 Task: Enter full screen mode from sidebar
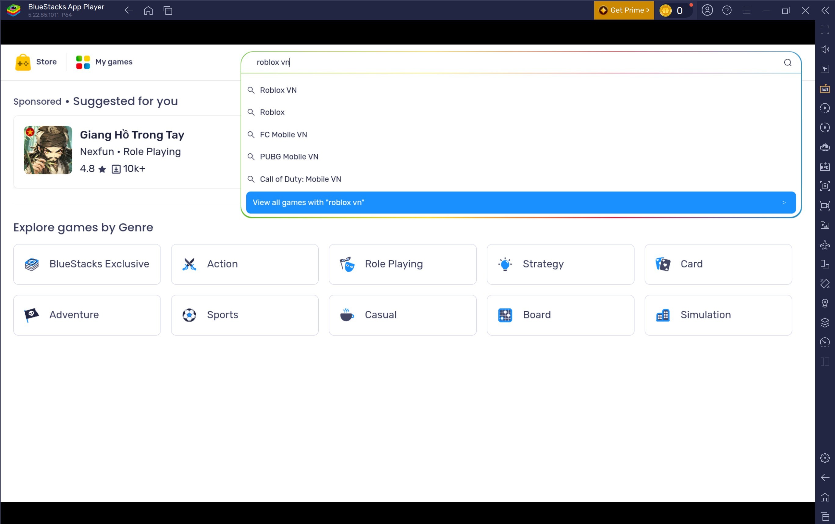(x=825, y=30)
